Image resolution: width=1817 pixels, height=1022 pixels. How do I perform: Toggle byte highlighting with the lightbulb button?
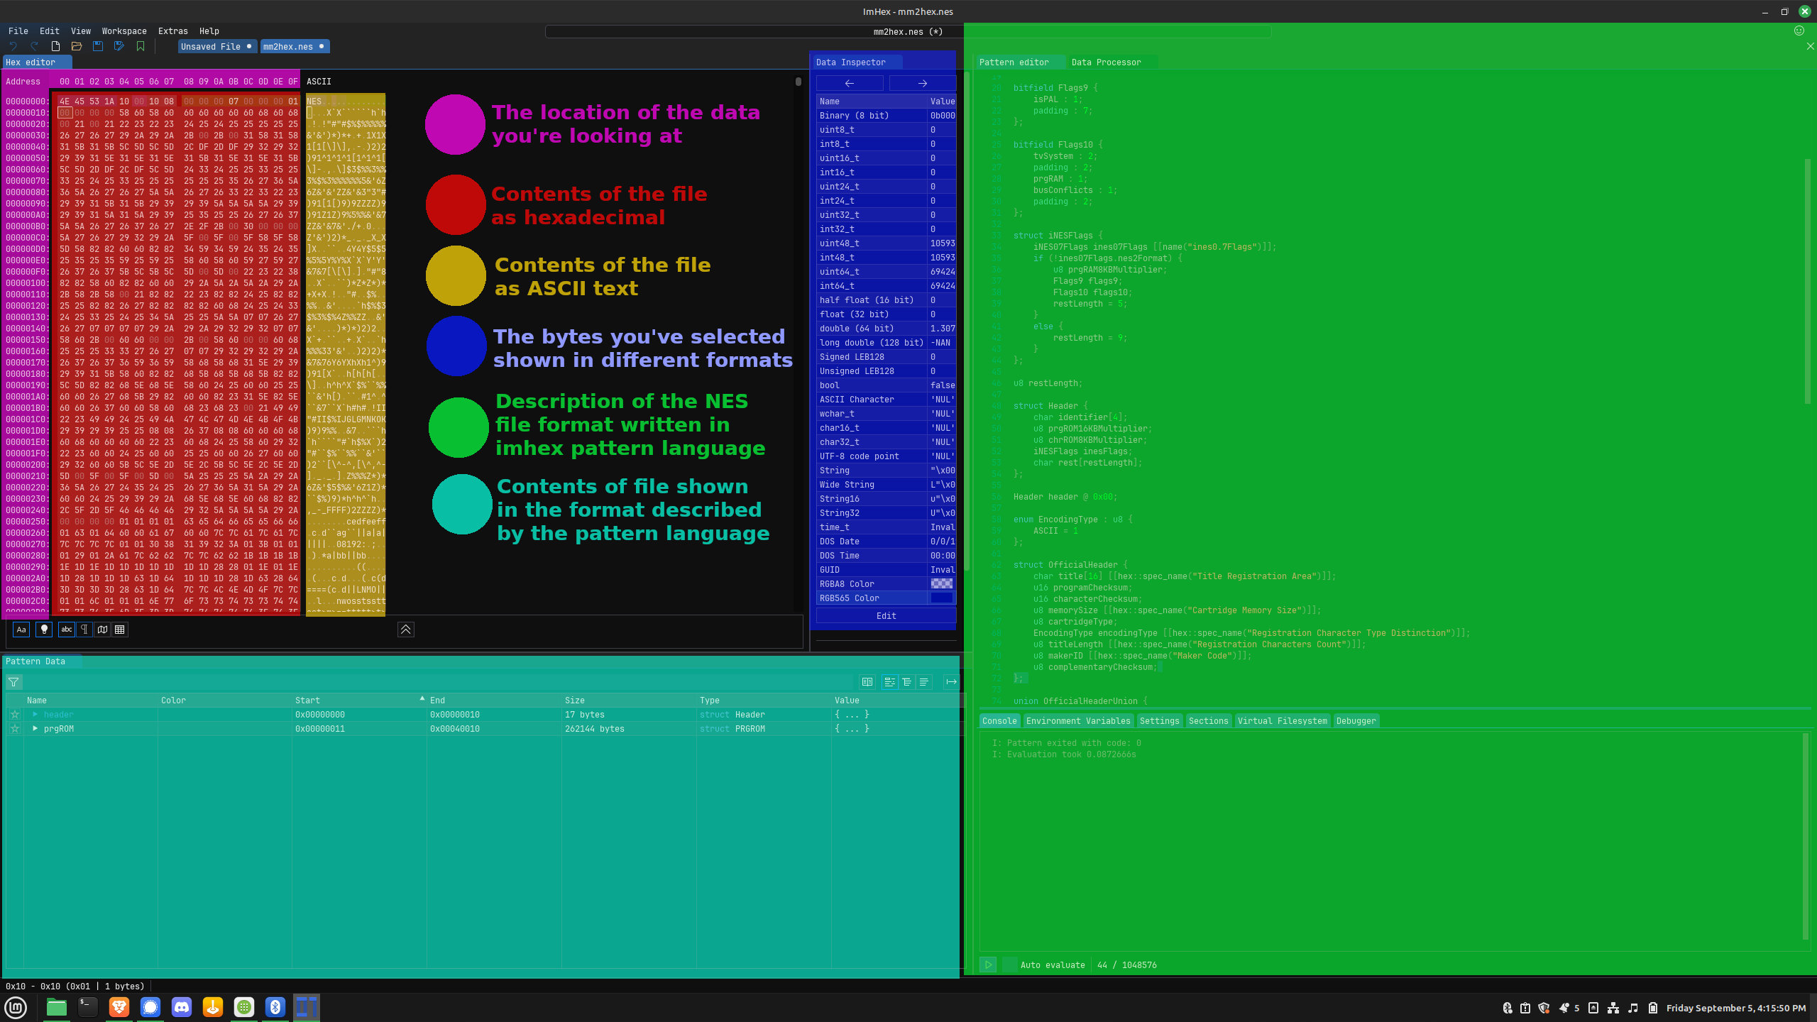pyautogui.click(x=44, y=630)
